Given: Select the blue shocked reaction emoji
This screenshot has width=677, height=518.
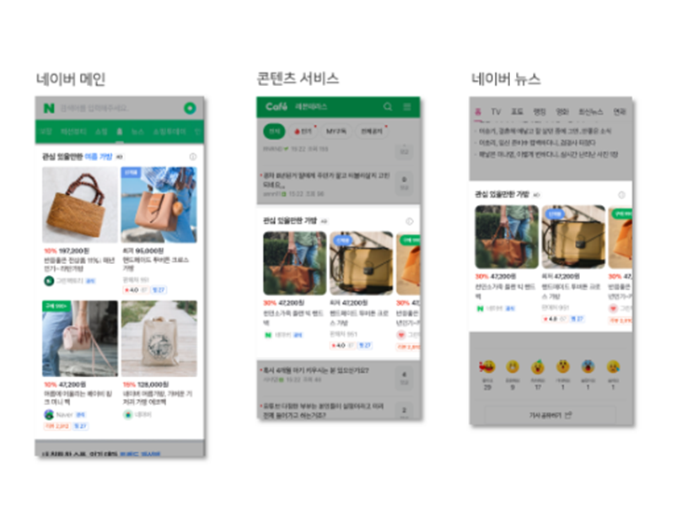Looking at the screenshot, I should click(x=588, y=366).
